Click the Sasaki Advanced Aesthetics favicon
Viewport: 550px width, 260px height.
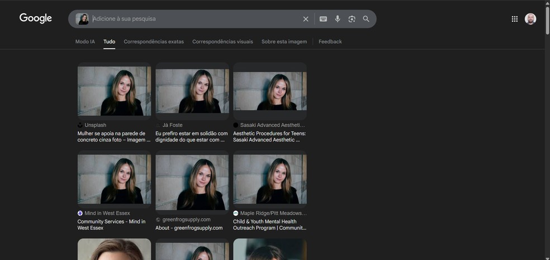click(x=236, y=125)
